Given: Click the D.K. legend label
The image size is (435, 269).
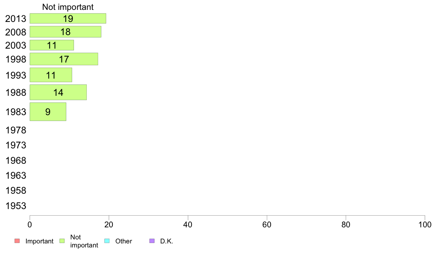Looking at the screenshot, I should tap(167, 241).
